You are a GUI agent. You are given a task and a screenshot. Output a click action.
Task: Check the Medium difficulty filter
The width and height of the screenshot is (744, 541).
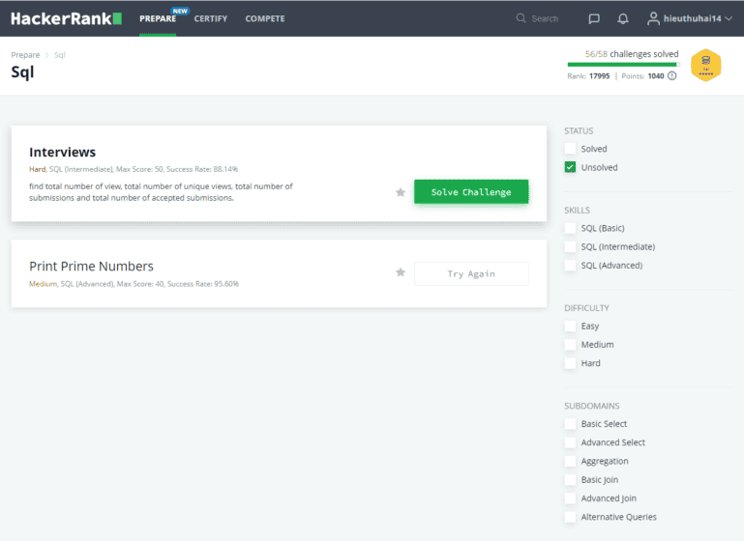[571, 344]
